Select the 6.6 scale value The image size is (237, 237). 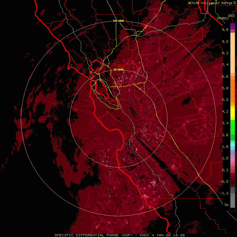click(x=225, y=76)
